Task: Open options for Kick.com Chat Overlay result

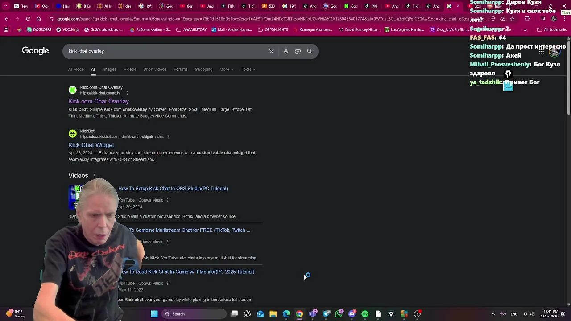Action: [x=128, y=93]
